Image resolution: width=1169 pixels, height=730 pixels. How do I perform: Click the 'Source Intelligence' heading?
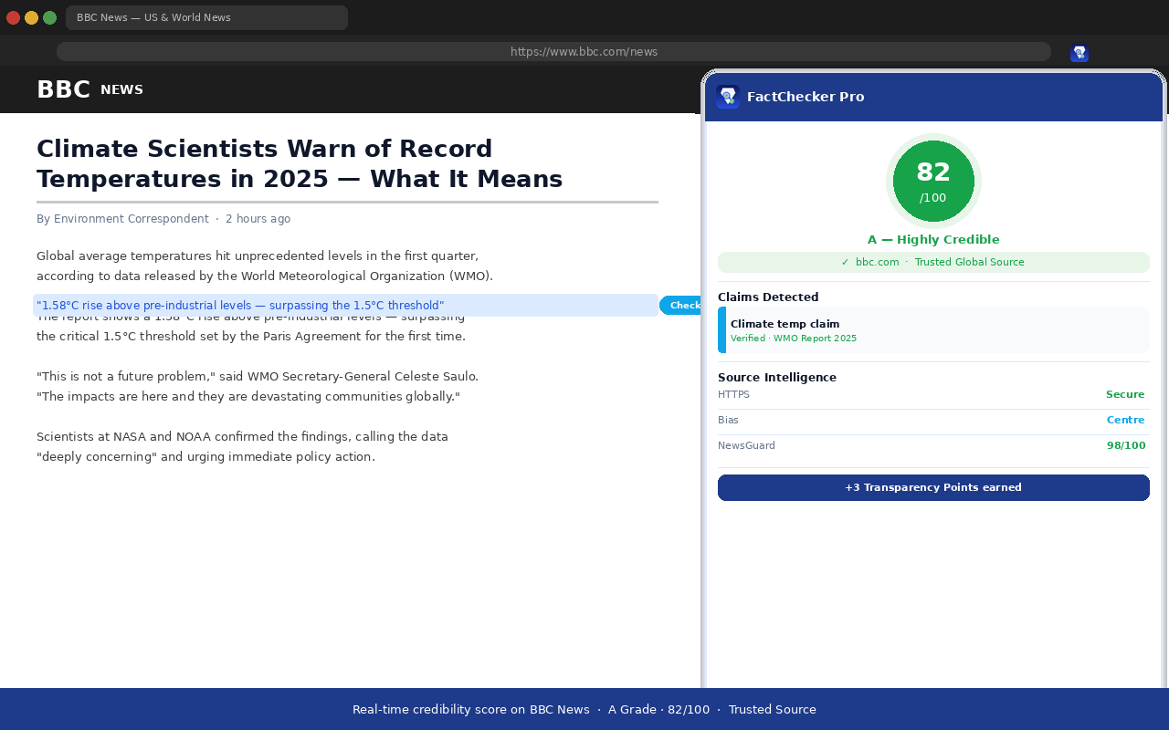777,378
